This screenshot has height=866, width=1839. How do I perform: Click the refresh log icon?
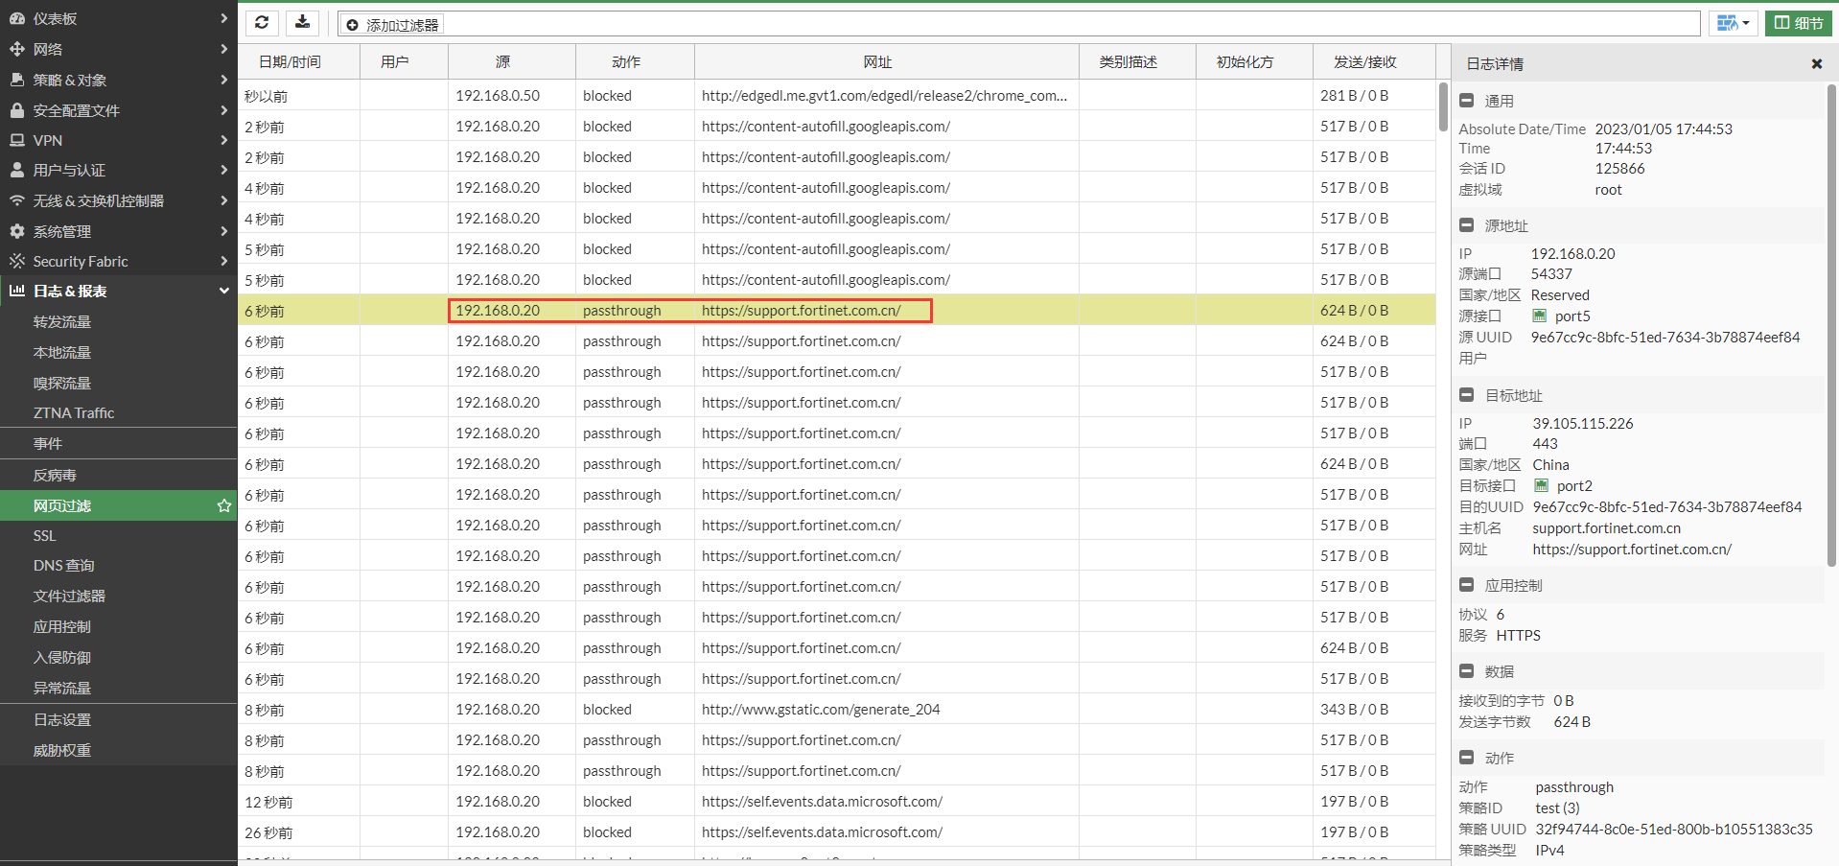(x=262, y=23)
